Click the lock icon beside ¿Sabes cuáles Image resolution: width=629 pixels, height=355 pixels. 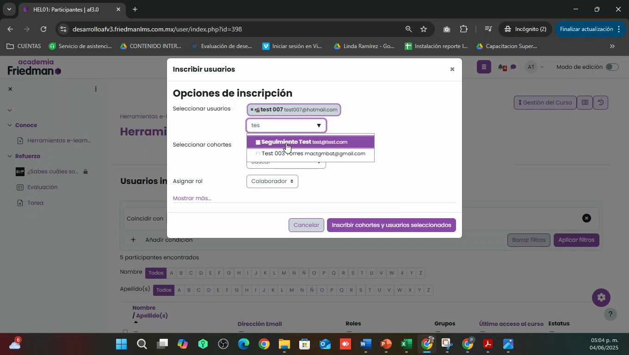86,171
